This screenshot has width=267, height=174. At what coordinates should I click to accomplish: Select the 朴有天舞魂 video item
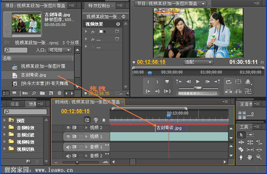pyautogui.click(x=38, y=83)
